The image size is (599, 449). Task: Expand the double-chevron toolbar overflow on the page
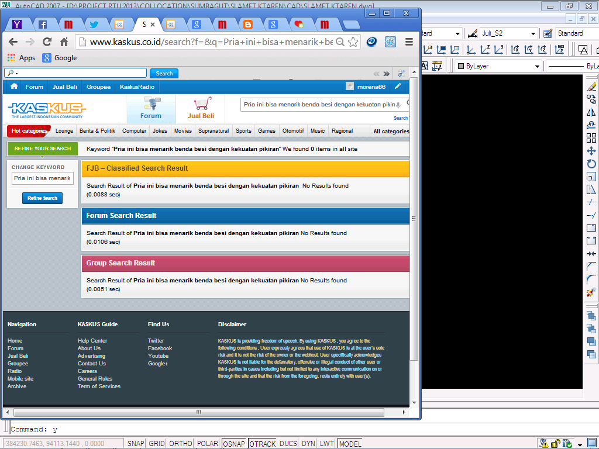click(387, 74)
